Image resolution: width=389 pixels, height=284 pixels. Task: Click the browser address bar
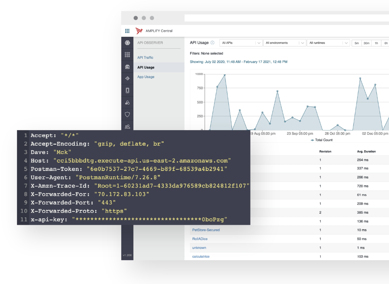[x=287, y=18]
